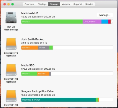Click the empty free space in Josh Smith Backup bar
The width and height of the screenshot is (118, 108).
tap(83, 48)
